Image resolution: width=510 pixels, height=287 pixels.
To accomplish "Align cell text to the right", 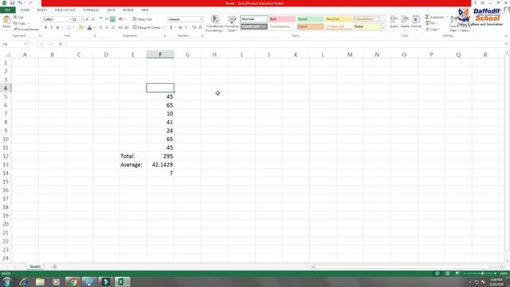I will pos(112,28).
